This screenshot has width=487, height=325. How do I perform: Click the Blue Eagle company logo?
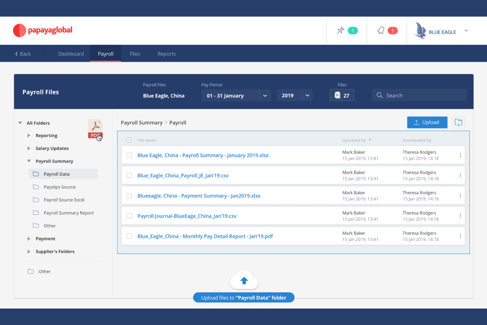tap(420, 30)
